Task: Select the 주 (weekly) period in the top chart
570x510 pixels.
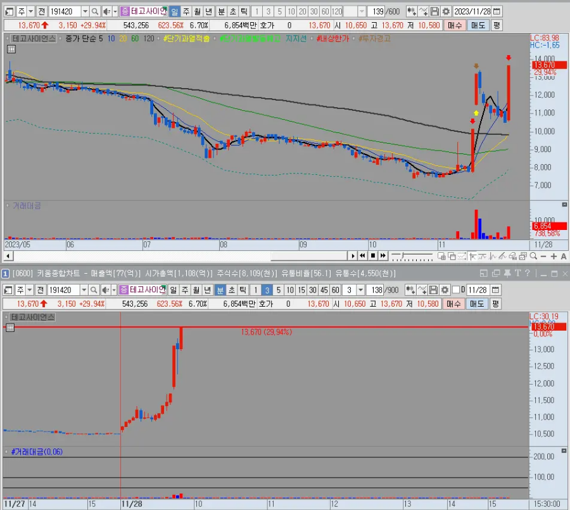Action: 186,11
